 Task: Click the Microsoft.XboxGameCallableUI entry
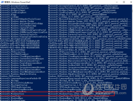click(15, 39)
